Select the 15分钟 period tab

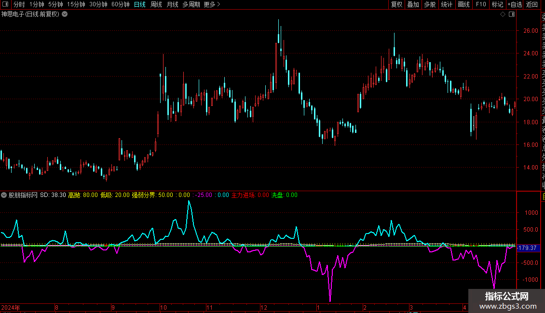click(x=76, y=4)
